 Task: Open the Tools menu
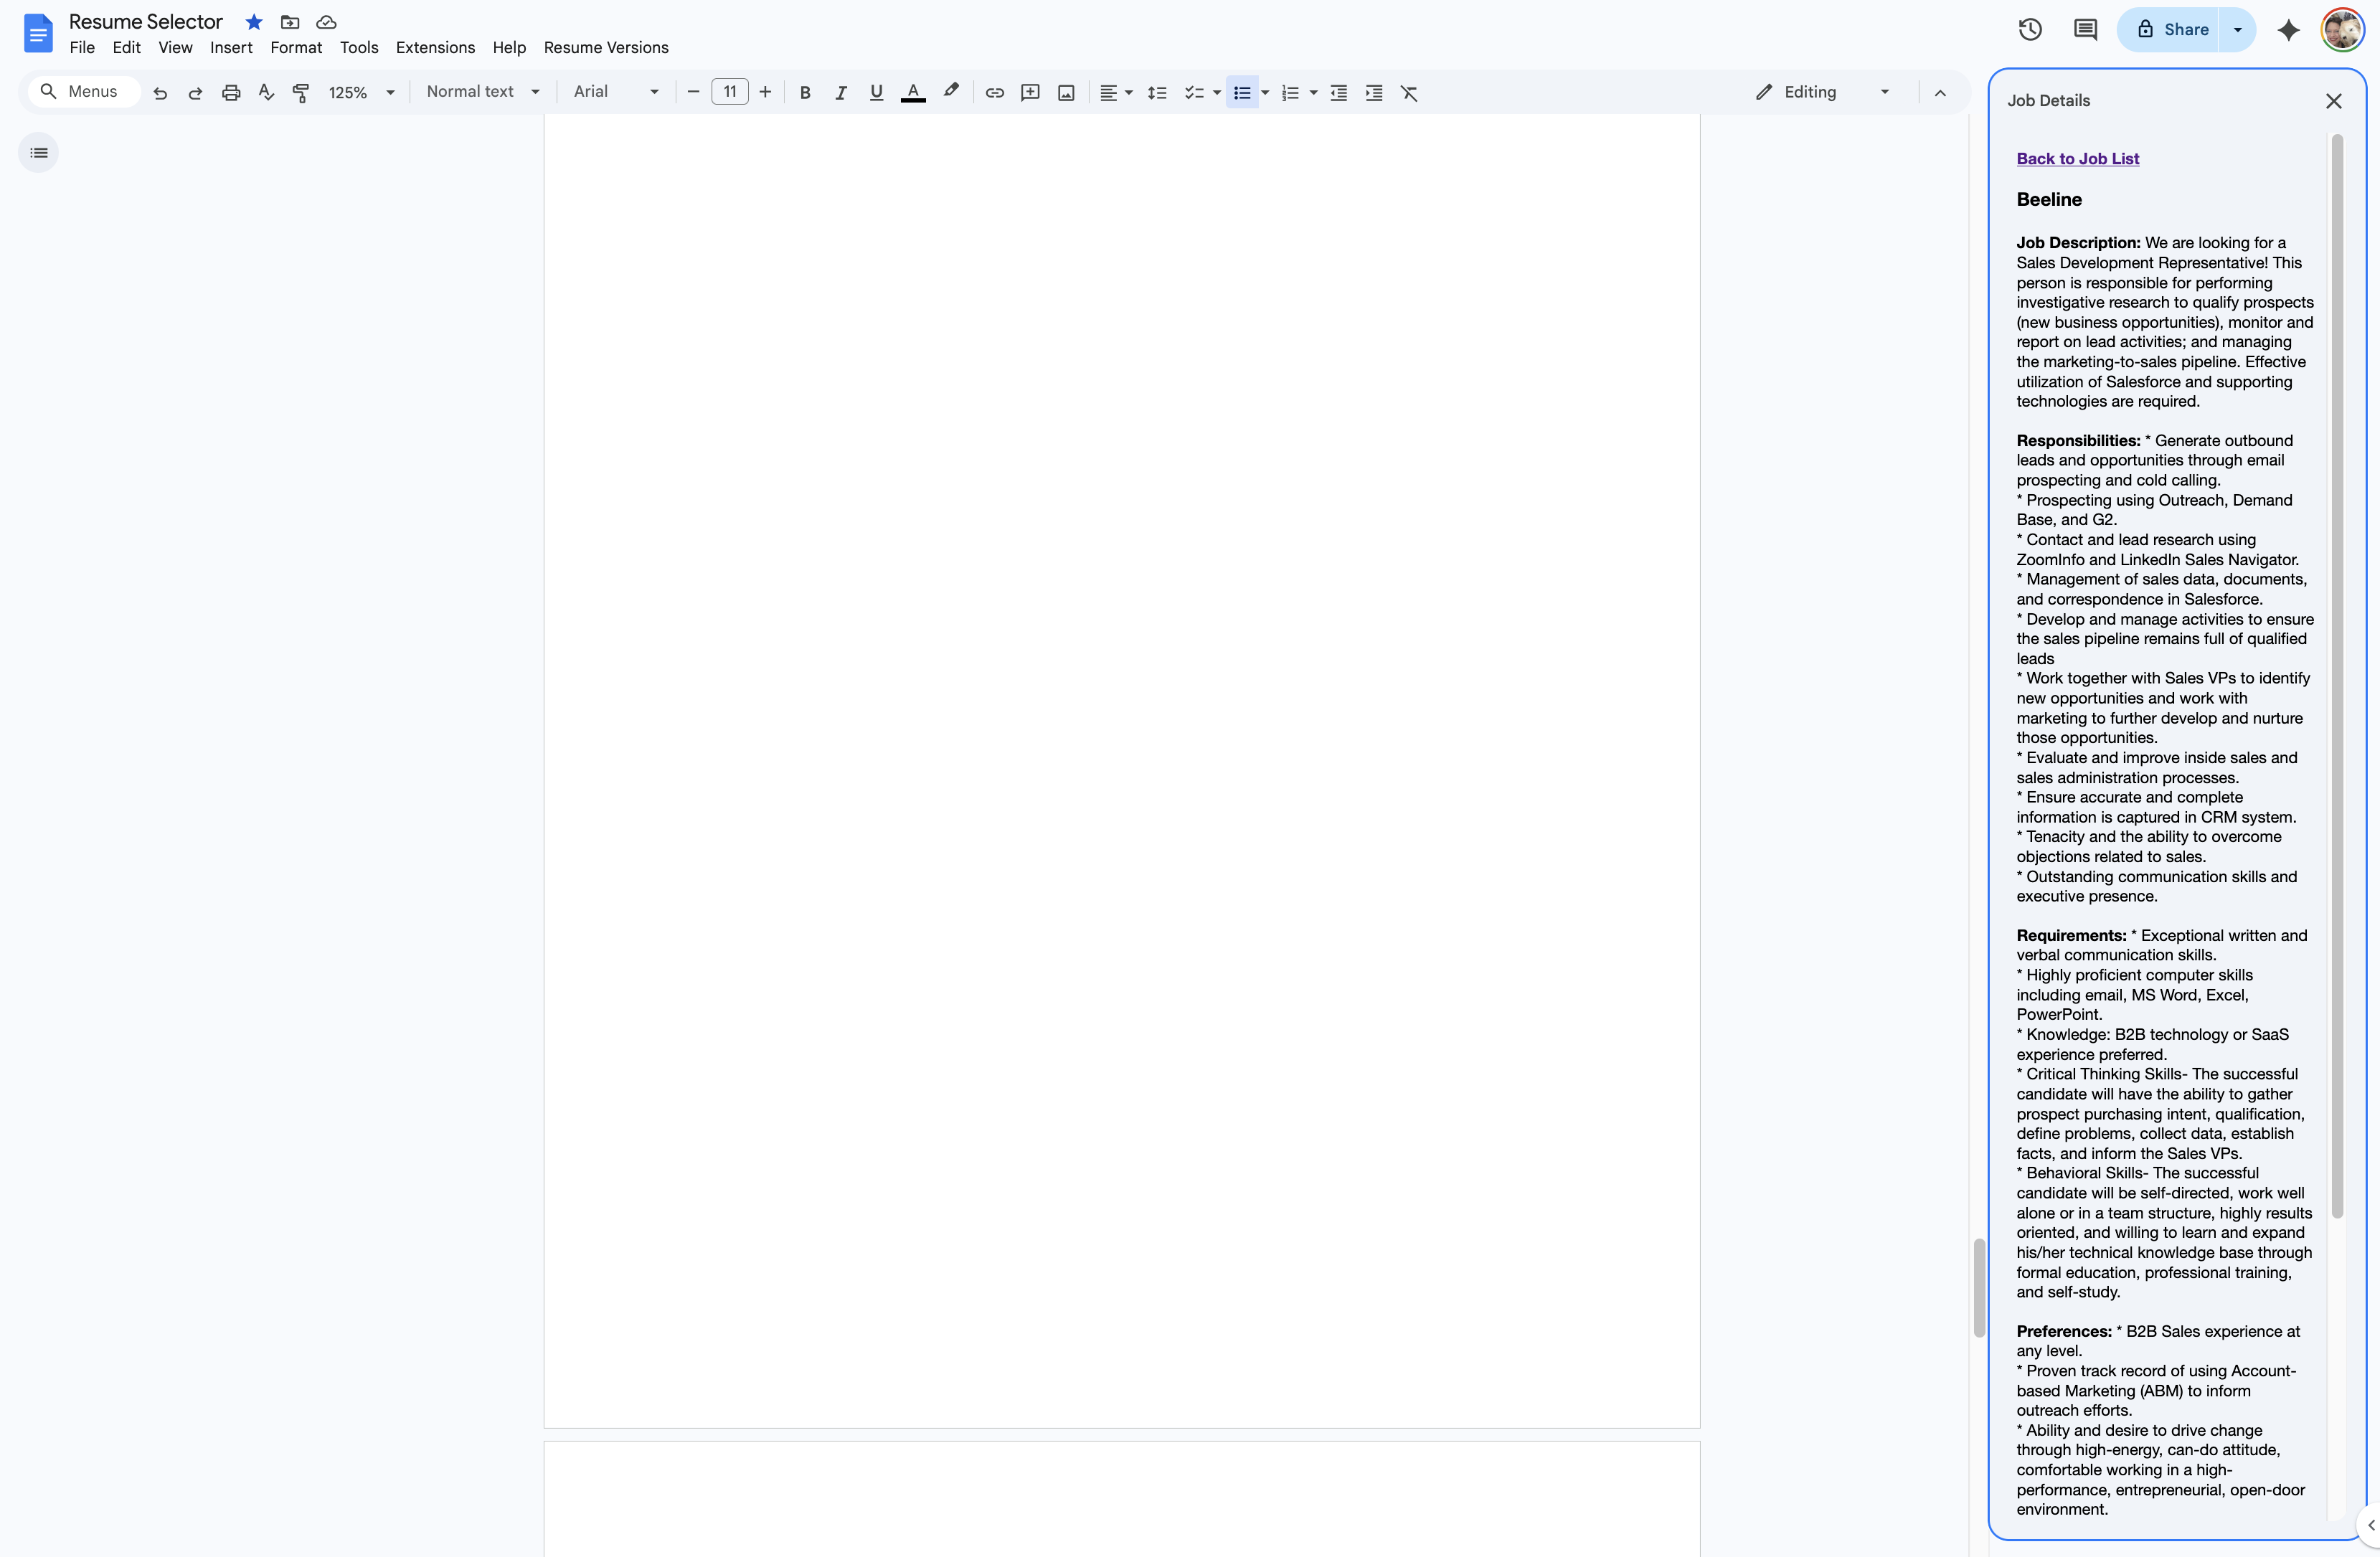point(359,47)
